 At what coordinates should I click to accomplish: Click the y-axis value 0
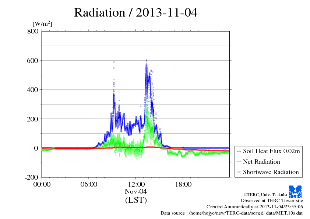tap(36, 148)
